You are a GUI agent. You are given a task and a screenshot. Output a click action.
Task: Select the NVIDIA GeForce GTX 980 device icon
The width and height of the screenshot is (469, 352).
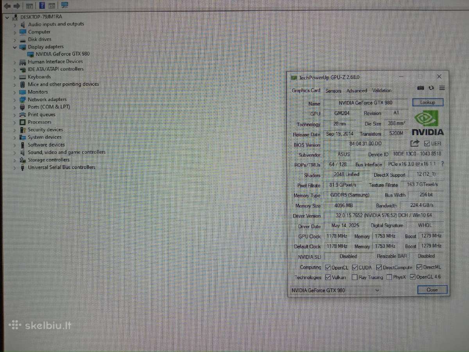click(30, 54)
